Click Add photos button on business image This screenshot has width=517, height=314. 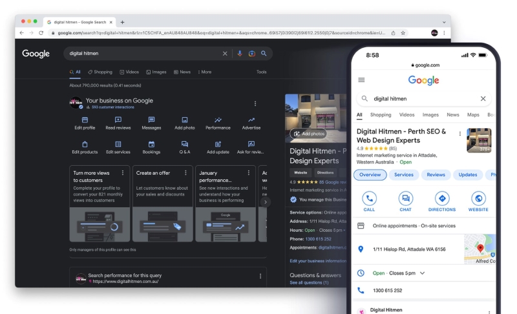tap(309, 134)
